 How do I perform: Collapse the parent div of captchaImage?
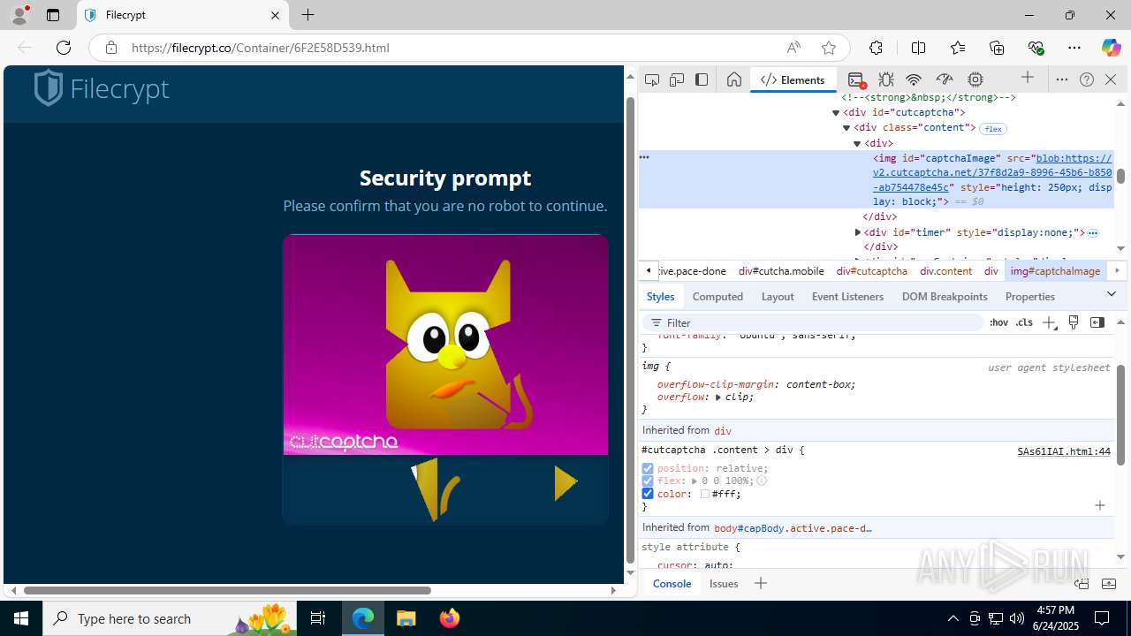(857, 143)
